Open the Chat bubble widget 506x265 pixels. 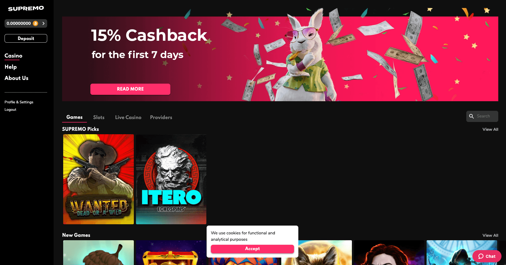point(487,256)
